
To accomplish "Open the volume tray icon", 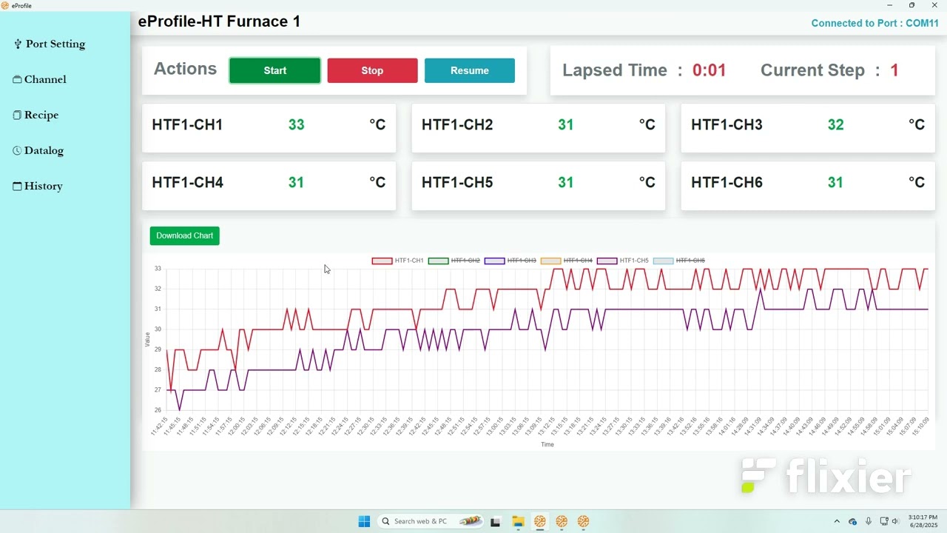I will (x=895, y=521).
